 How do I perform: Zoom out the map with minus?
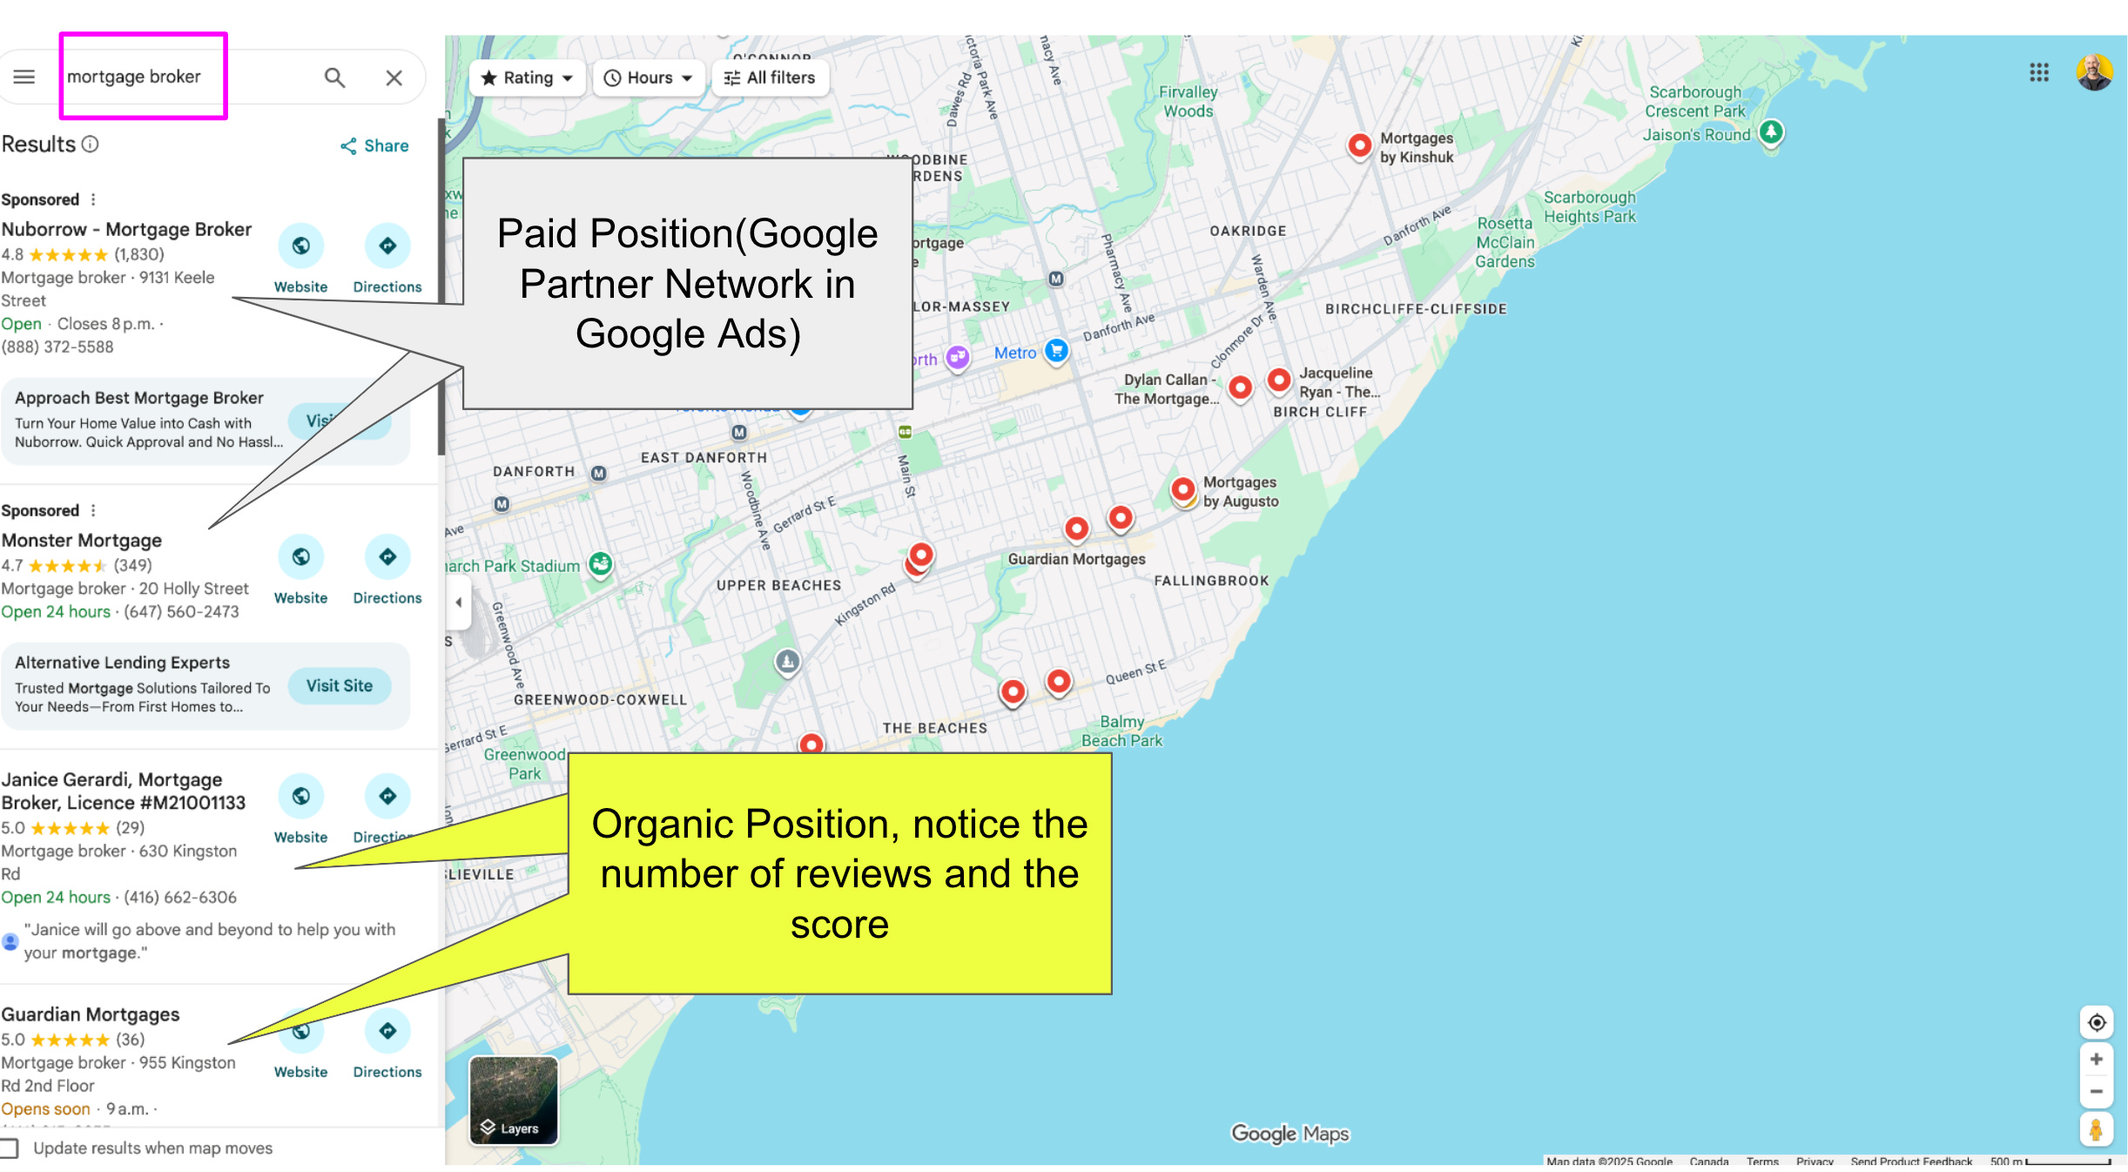point(2096,1092)
